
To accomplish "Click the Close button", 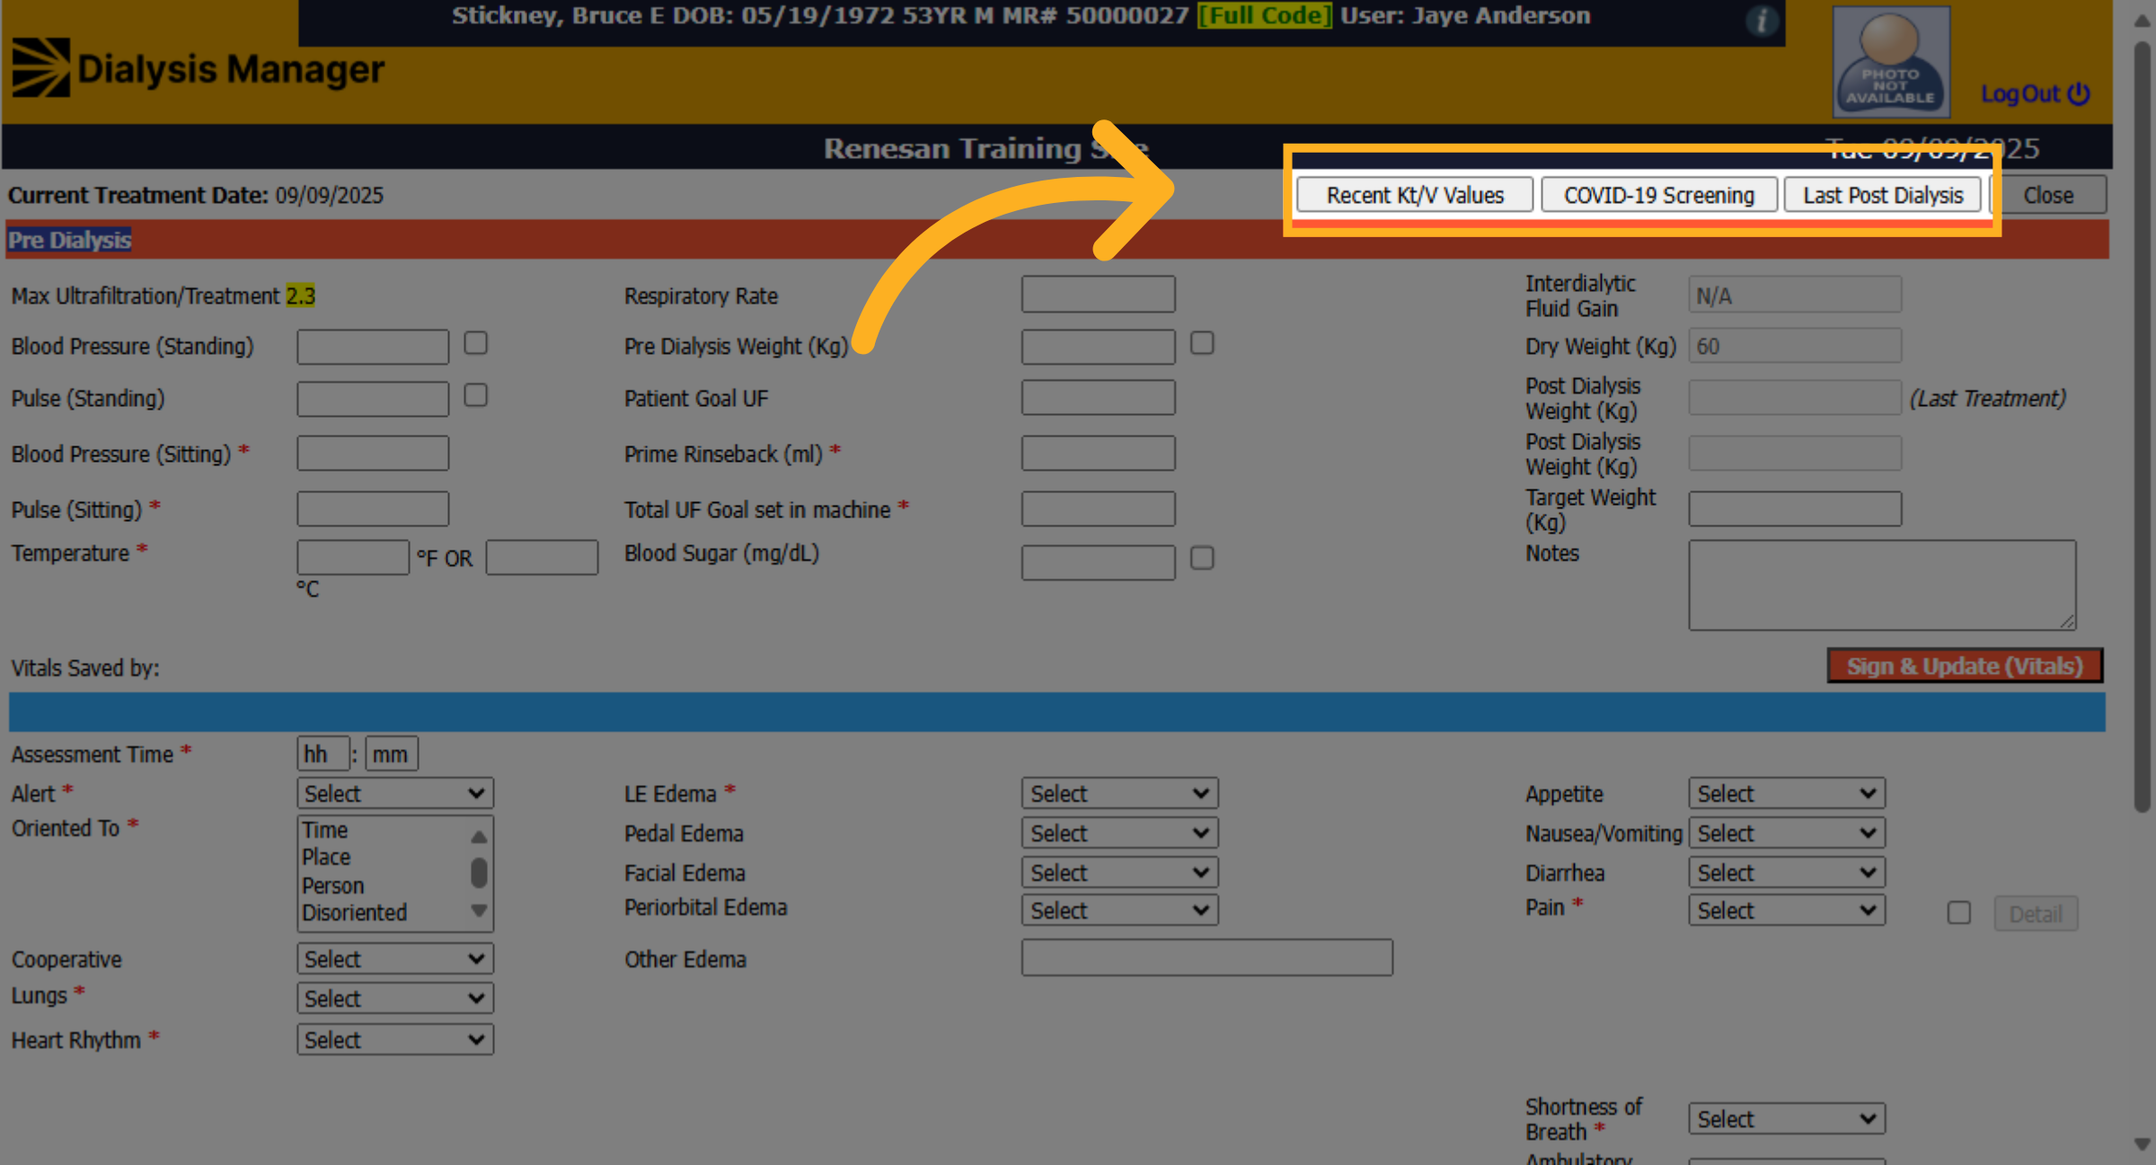I will click(2048, 195).
